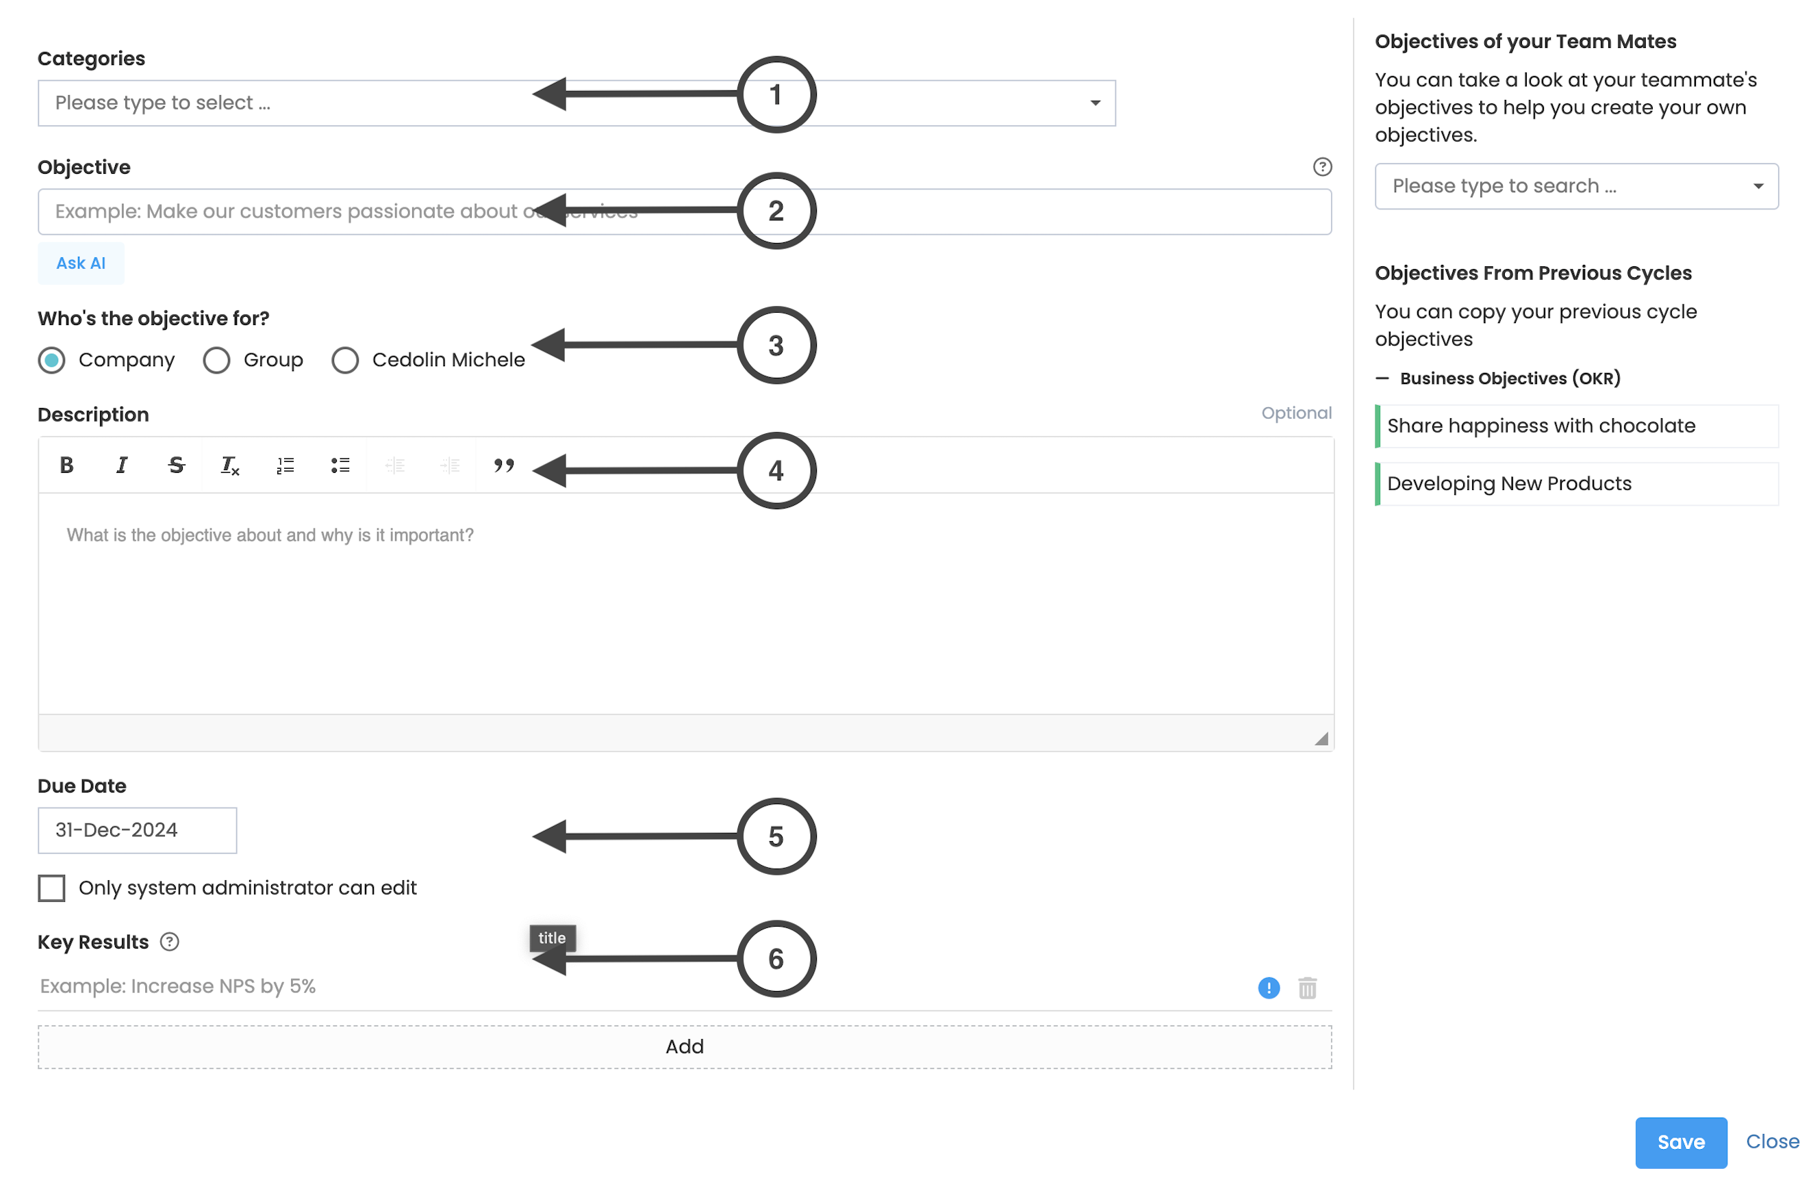Image resolution: width=1813 pixels, height=1184 pixels.
Task: Toggle bold formatting in description editor
Action: point(67,465)
